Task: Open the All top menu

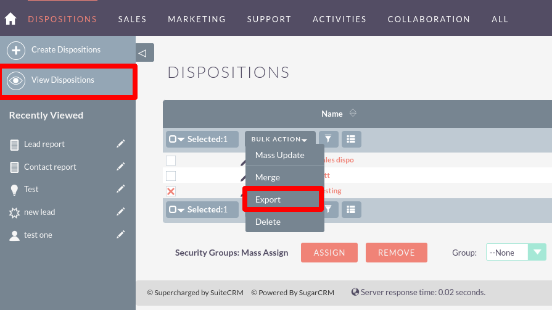Action: [x=500, y=19]
